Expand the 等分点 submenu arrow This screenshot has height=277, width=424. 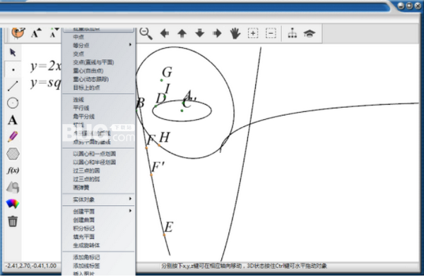pyautogui.click(x=130, y=45)
